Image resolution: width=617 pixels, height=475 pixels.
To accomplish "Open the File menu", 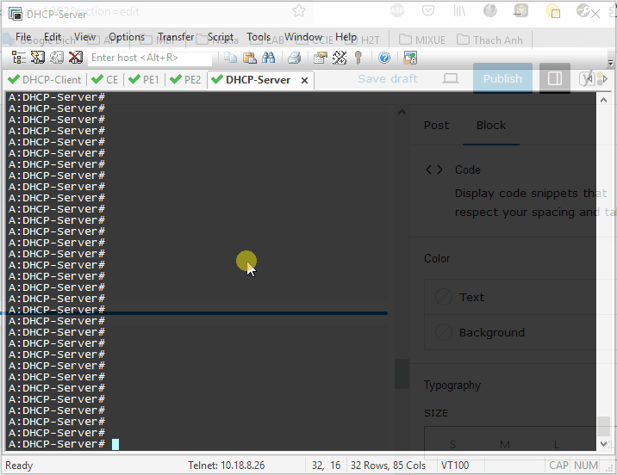I will click(x=22, y=37).
